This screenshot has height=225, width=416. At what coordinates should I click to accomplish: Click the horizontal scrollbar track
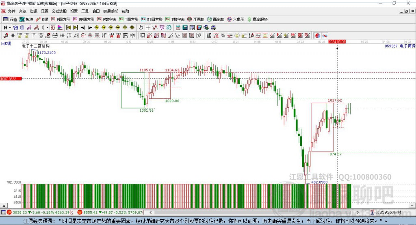click(254, 212)
